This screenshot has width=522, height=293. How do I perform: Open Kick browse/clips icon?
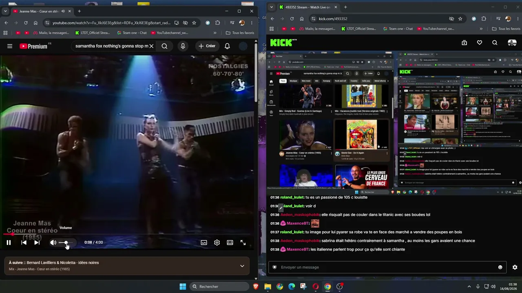click(464, 43)
